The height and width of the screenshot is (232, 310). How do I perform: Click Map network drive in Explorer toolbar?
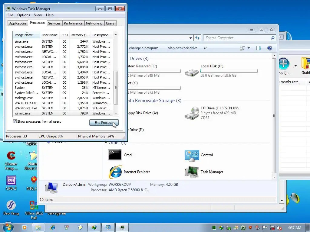coord(182,48)
